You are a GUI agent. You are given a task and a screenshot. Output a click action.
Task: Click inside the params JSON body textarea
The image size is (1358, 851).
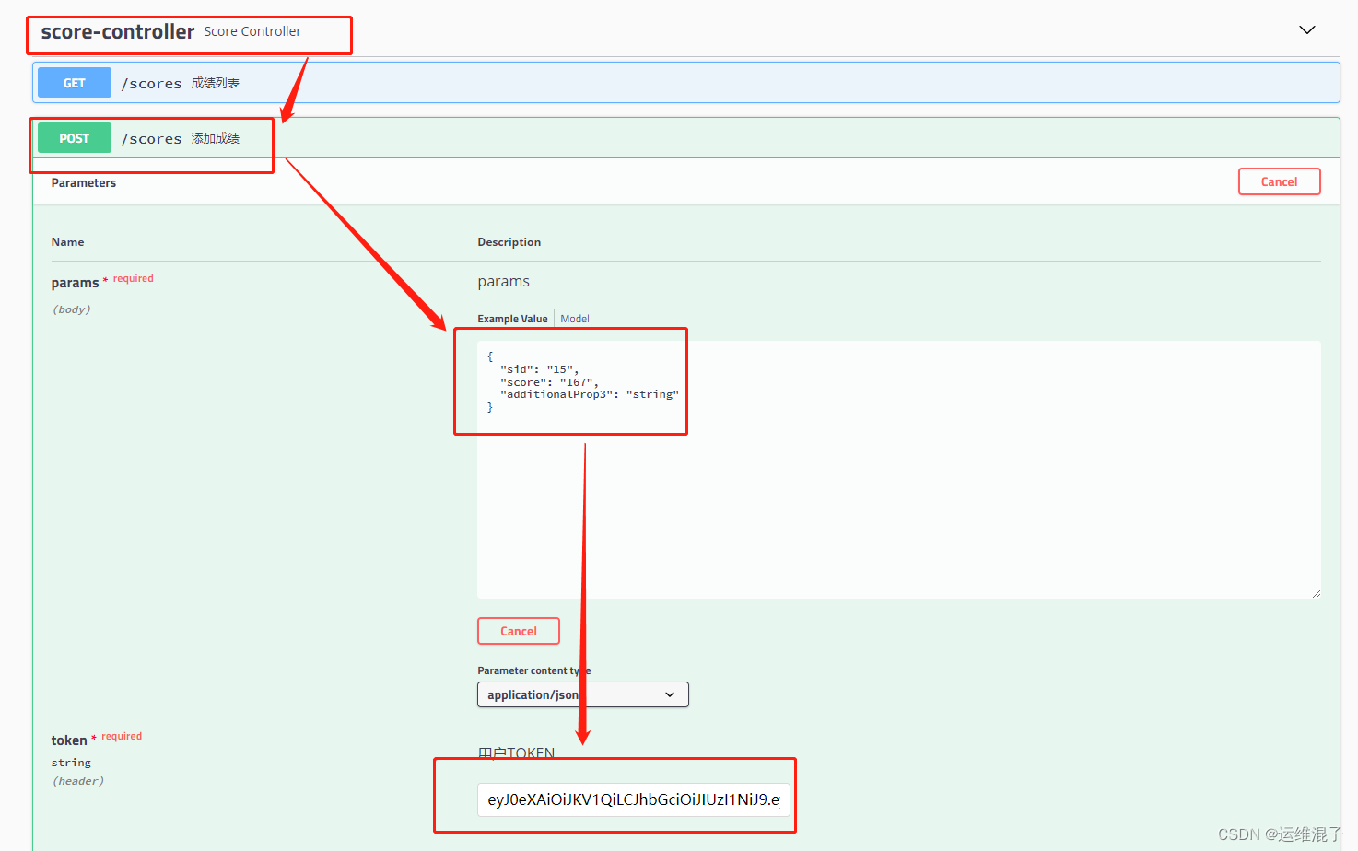[898, 470]
